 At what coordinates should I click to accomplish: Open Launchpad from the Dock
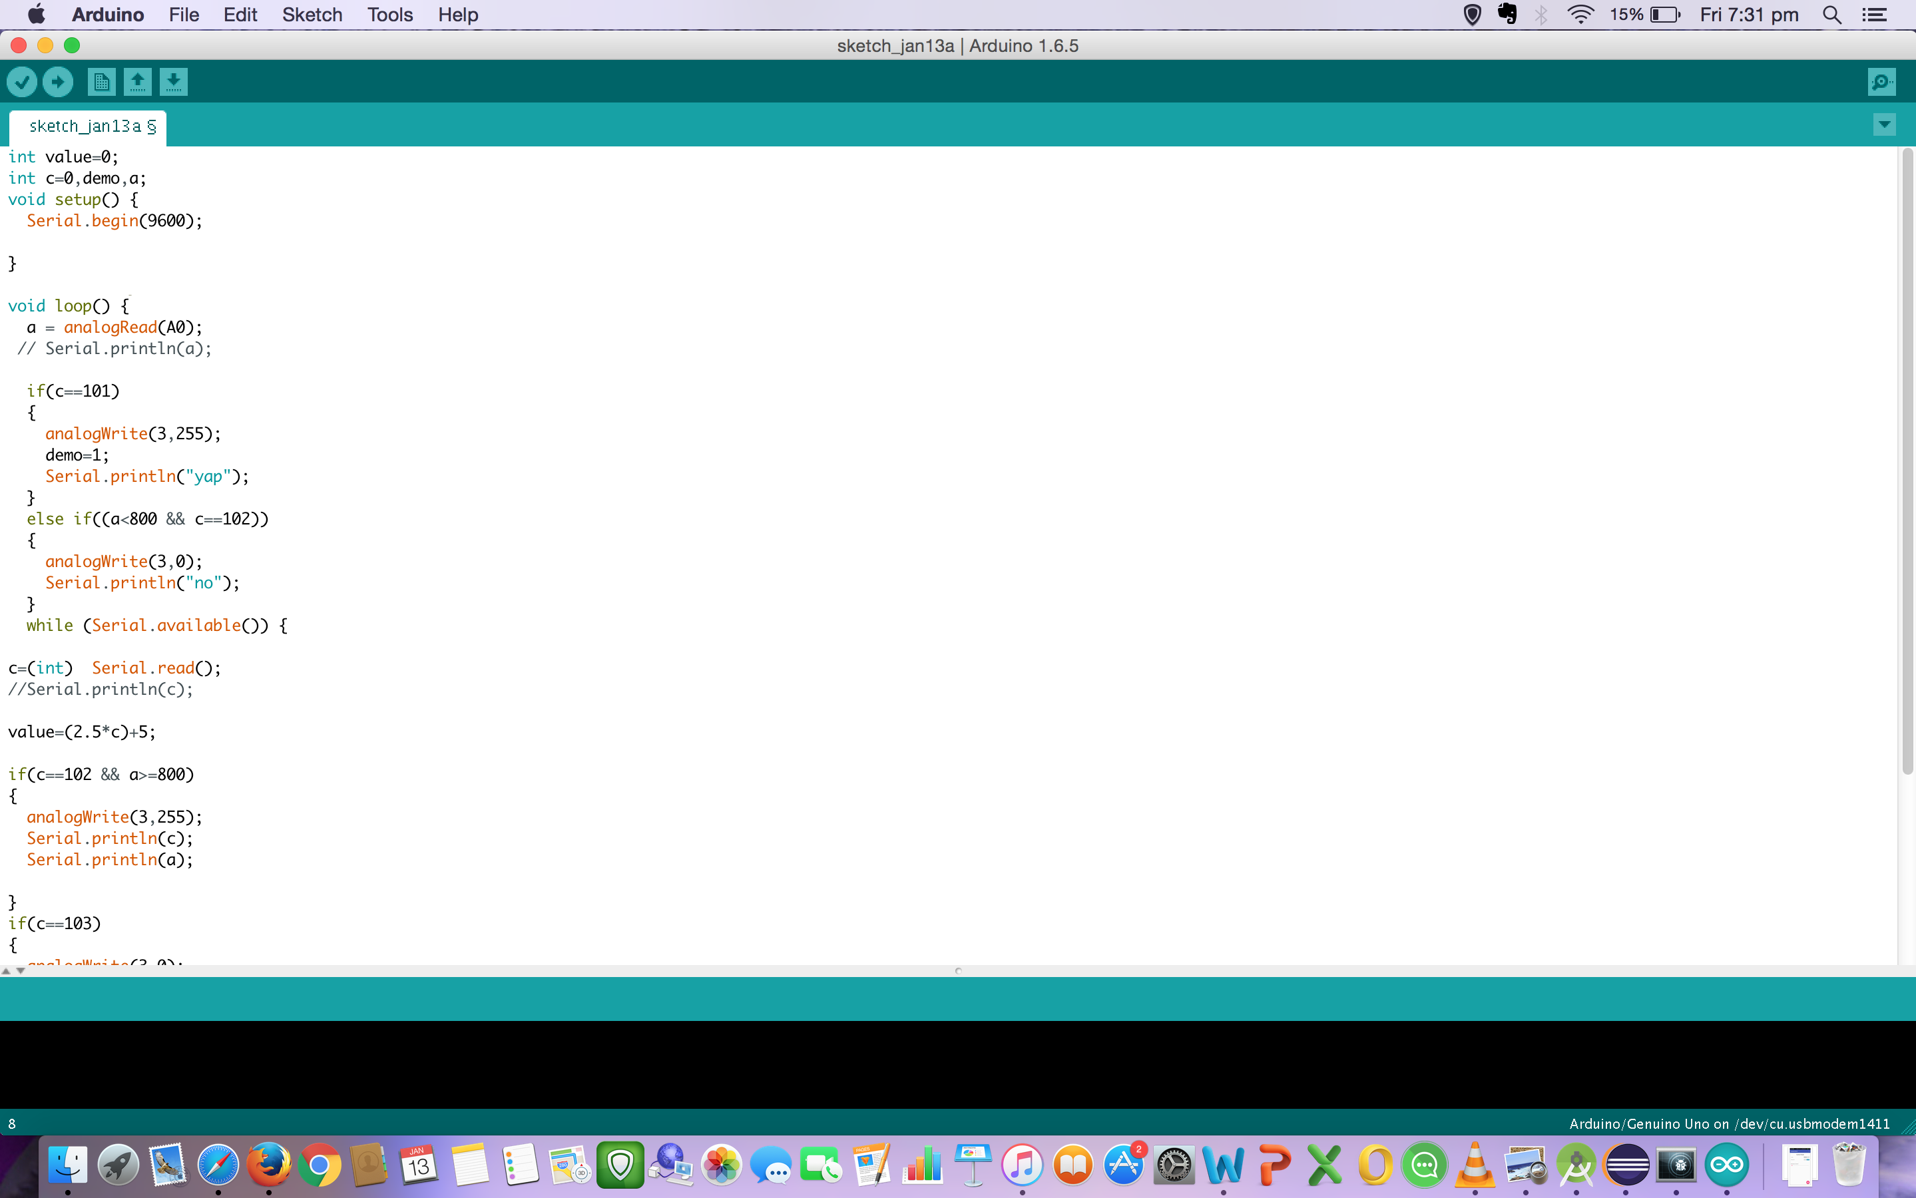(x=118, y=1165)
